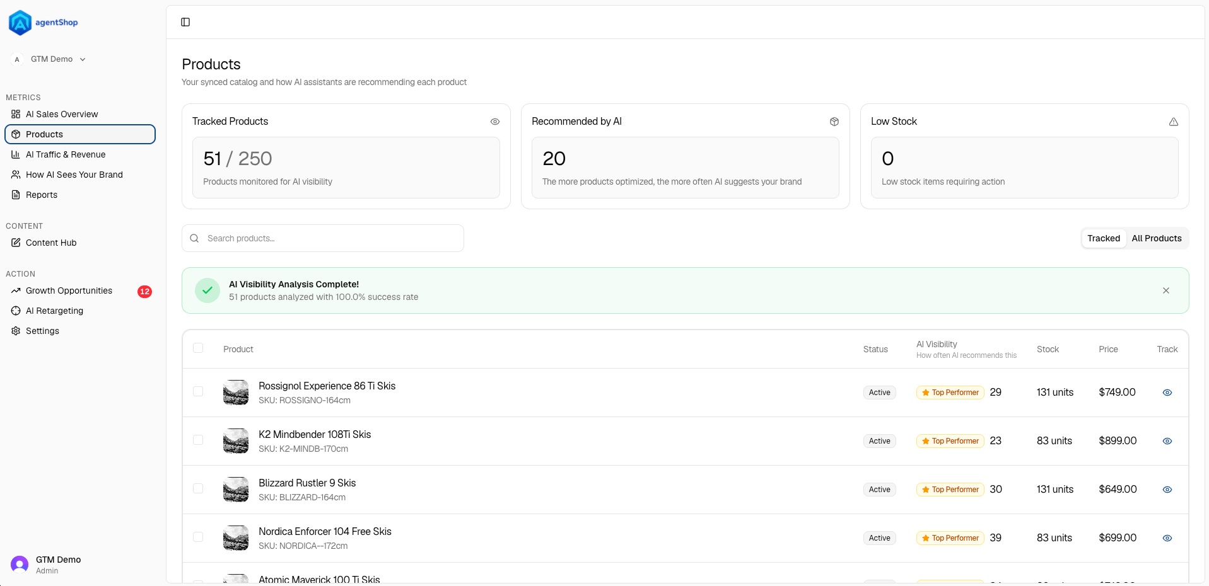Click the search magnifier icon
This screenshot has height=586, width=1209.
coord(194,238)
